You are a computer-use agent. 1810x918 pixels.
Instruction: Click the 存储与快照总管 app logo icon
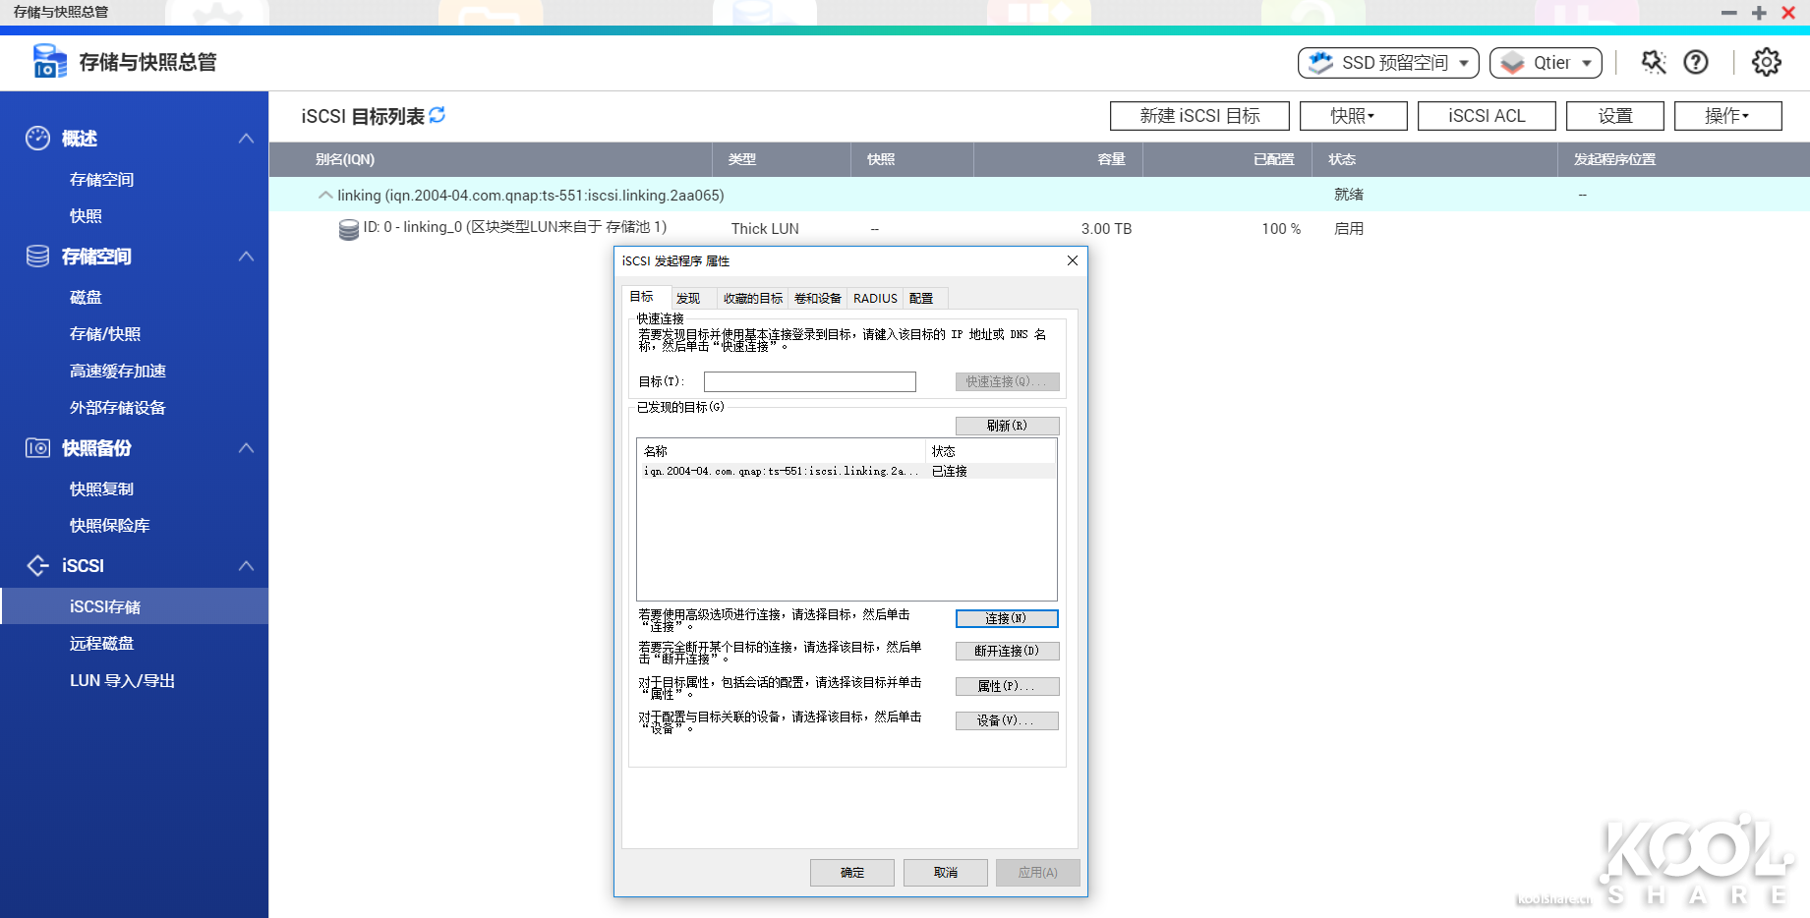click(x=49, y=61)
